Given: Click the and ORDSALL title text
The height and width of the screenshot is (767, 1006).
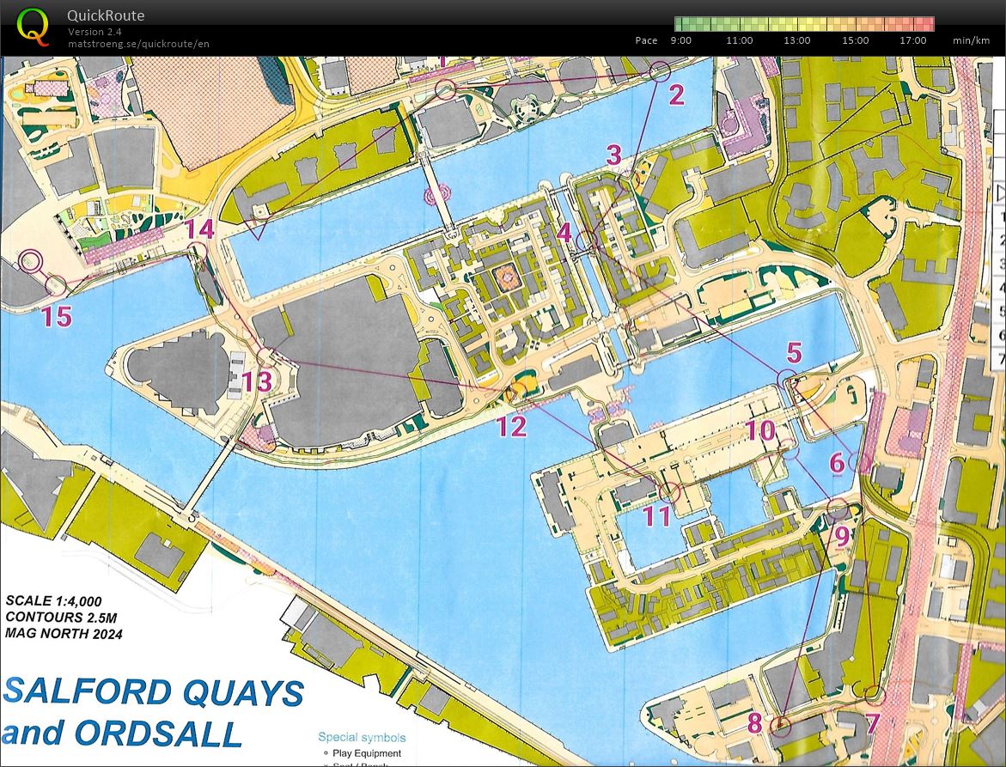Looking at the screenshot, I should tap(120, 733).
